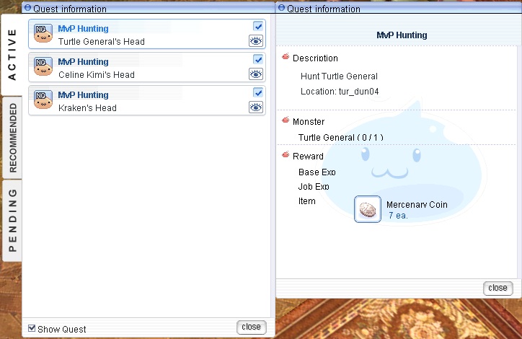The image size is (522, 339).
Task: Close the quest list window
Action: tap(251, 327)
